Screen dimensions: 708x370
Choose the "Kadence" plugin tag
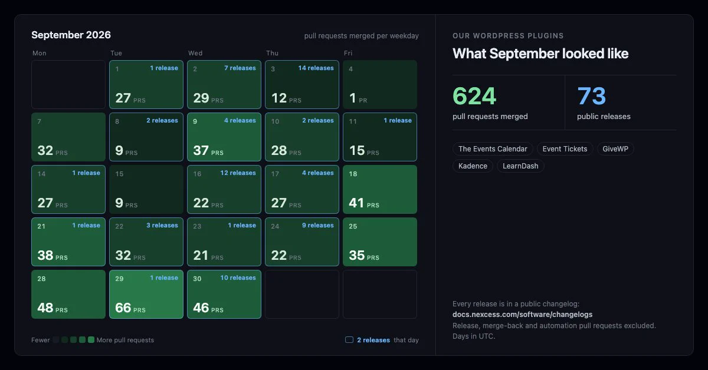click(x=473, y=166)
